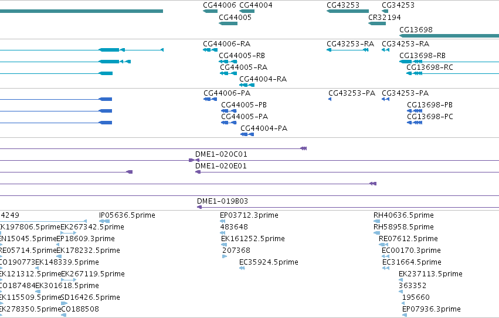Click the EP03712.3prime EST label
This screenshot has width=499, height=318.
coord(249,215)
